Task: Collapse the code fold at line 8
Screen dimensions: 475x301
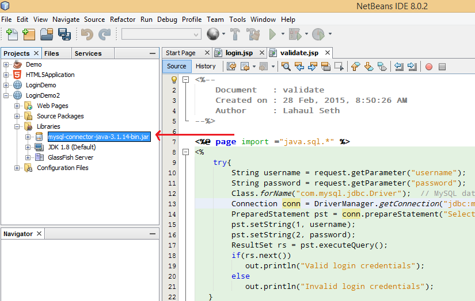Action: click(x=185, y=152)
